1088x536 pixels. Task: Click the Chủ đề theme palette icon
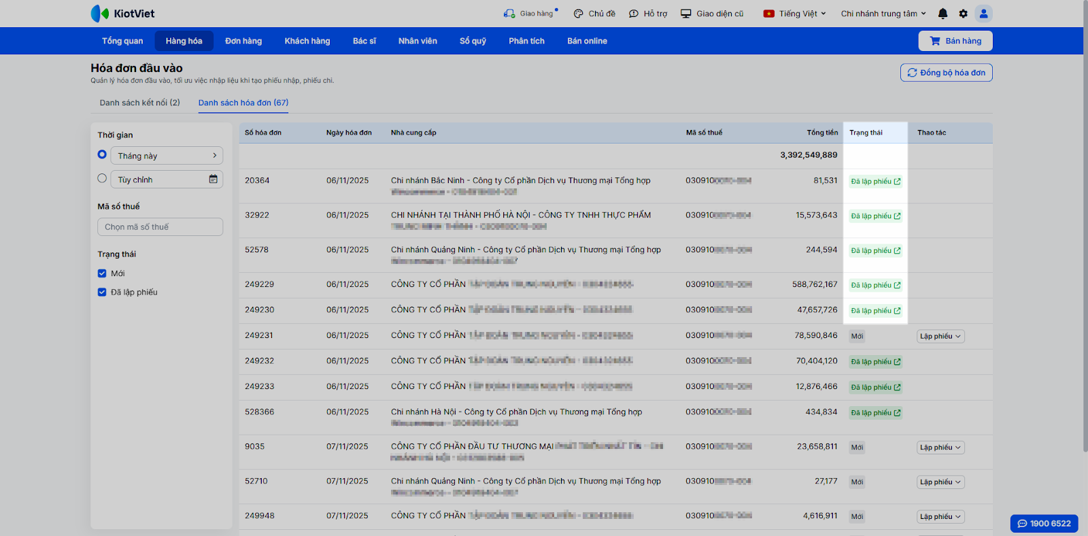tap(579, 14)
